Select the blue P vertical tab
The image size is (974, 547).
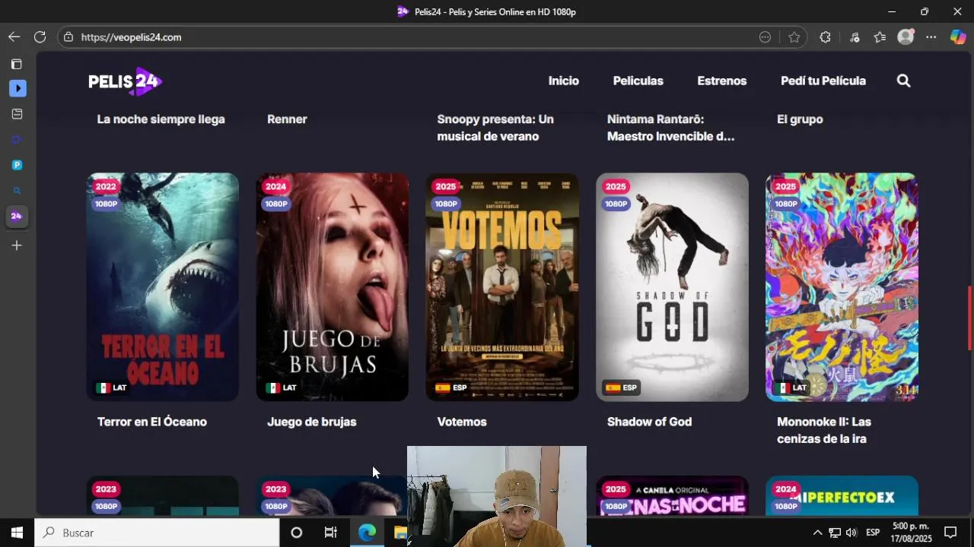coord(17,165)
